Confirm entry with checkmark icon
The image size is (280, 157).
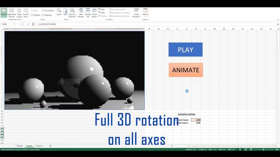pos(28,24)
